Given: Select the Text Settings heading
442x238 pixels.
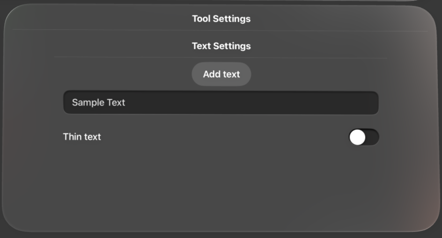Looking at the screenshot, I should 221,46.
